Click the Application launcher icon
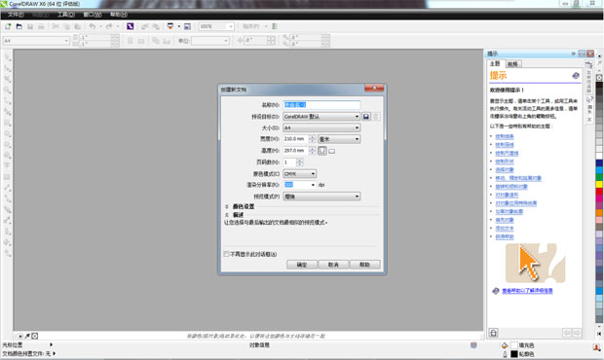 point(170,26)
